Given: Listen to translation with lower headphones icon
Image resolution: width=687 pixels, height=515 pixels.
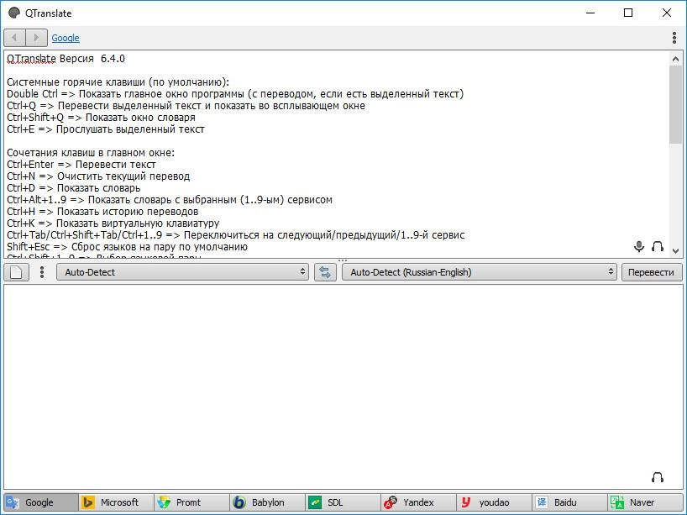Looking at the screenshot, I should pyautogui.click(x=658, y=477).
